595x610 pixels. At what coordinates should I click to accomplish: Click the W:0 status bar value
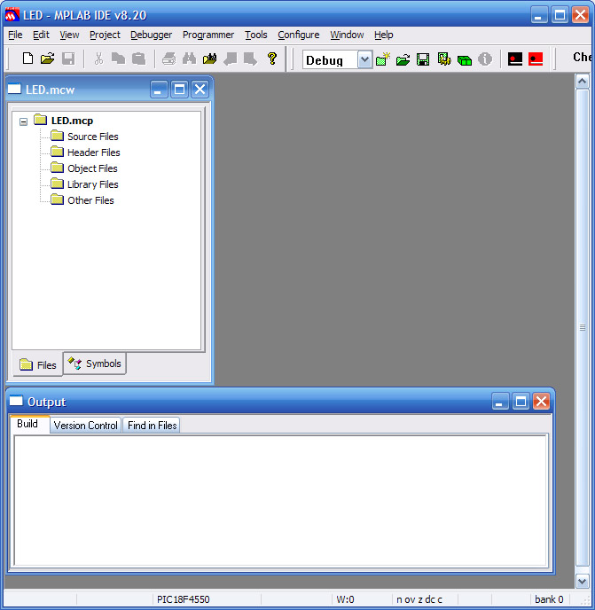[345, 599]
